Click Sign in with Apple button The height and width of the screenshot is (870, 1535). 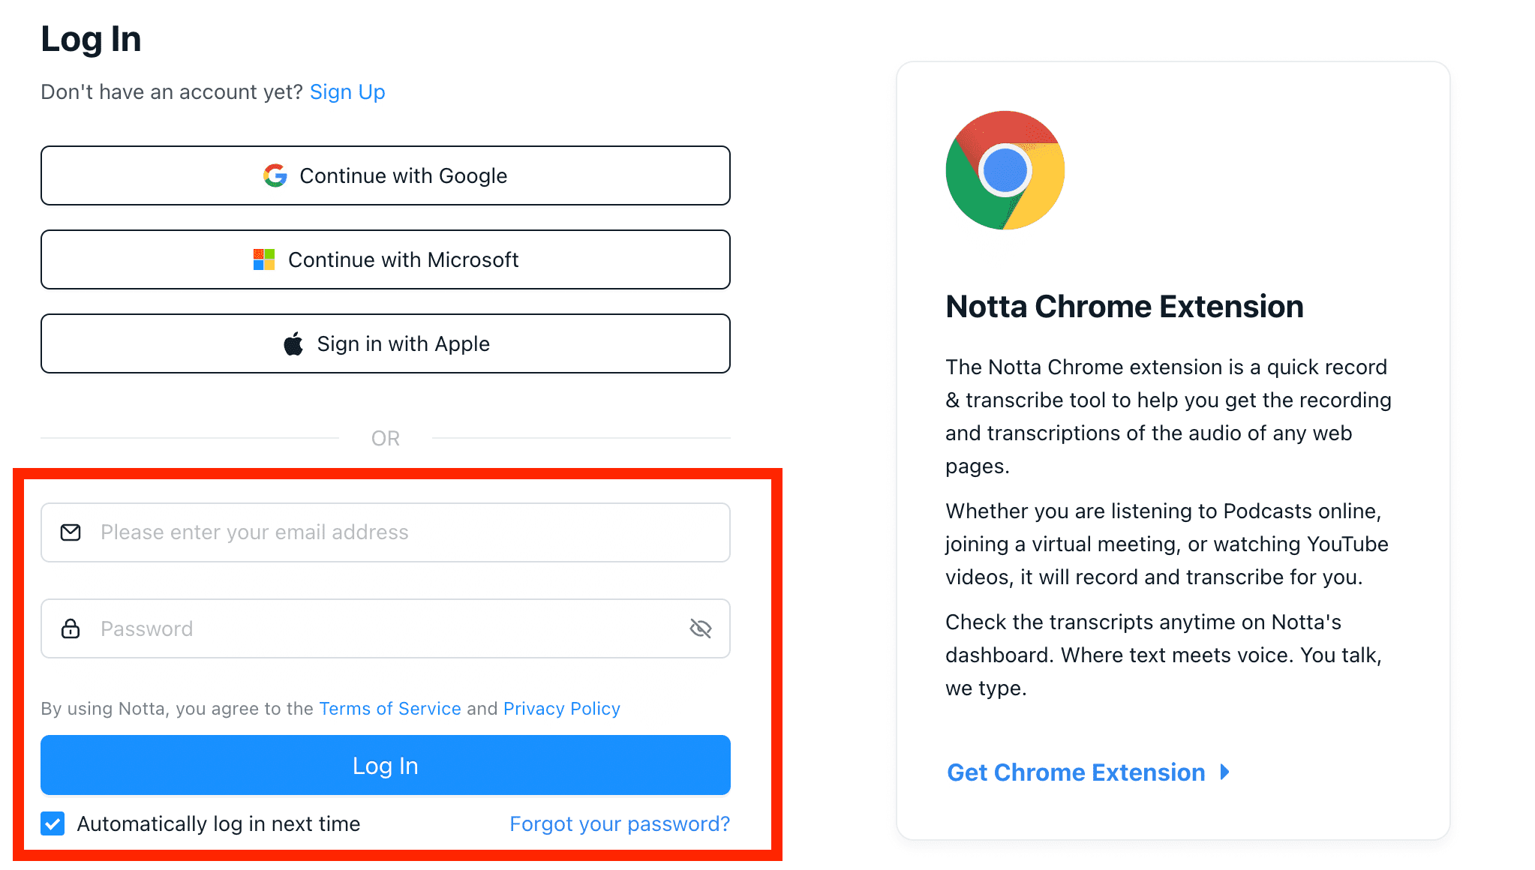(x=386, y=343)
